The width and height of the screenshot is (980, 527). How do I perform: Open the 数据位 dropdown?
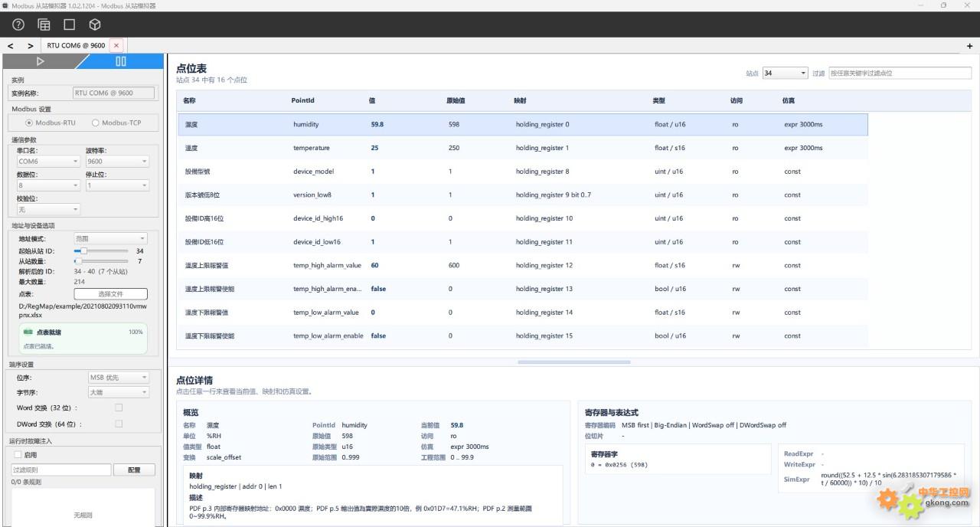[48, 185]
